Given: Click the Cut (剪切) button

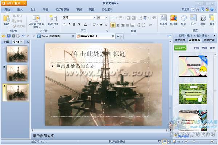Looking at the screenshot, I should pos(17,16).
